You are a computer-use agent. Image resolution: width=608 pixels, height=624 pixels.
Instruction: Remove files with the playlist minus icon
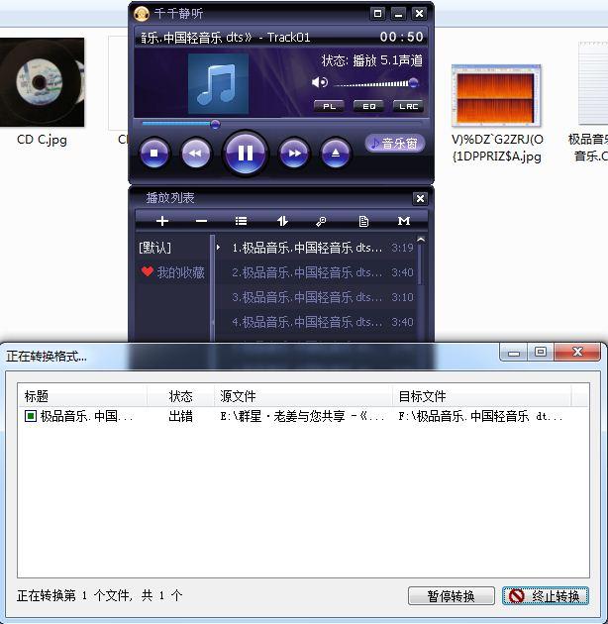click(201, 221)
